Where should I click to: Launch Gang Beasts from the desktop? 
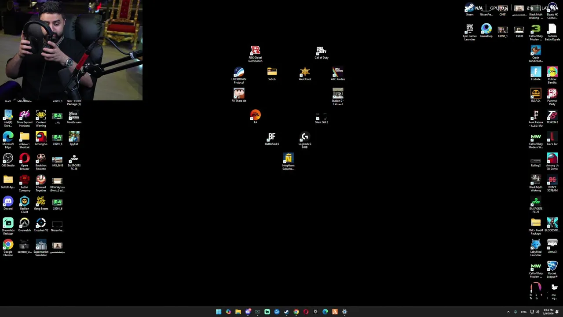41,203
